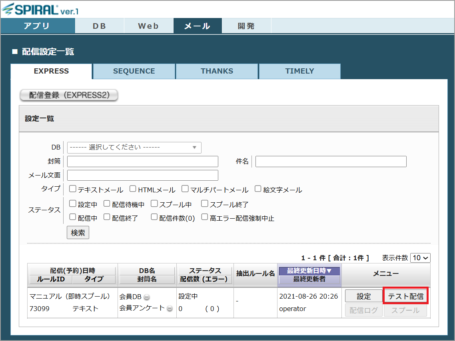Viewport: 455px width, 341px height.
Task: Open 設定 for the delivery rule
Action: [x=363, y=296]
